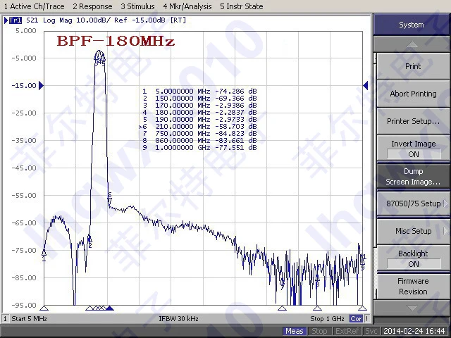Click marker row 5 190.00000 MHz
The width and height of the screenshot is (451, 338).
pyautogui.click(x=199, y=120)
